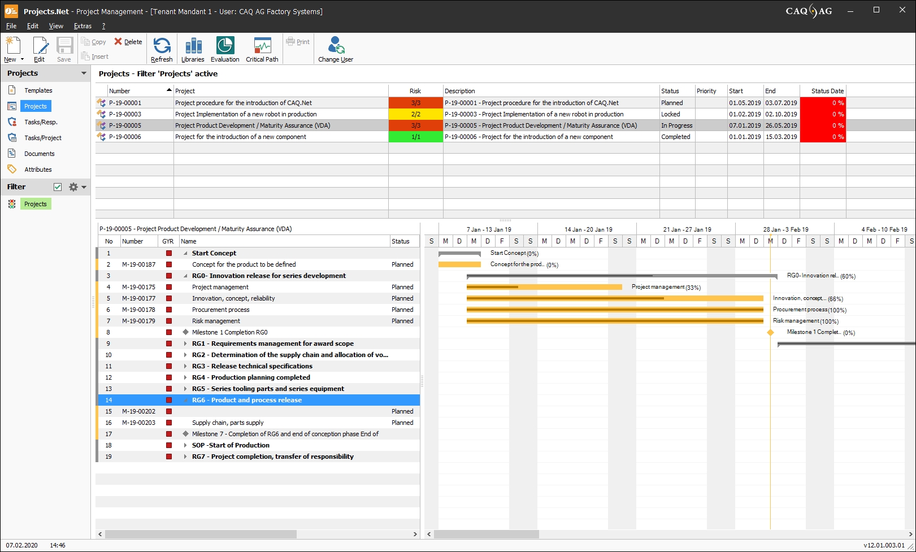Expand RG1 Requirements management group

pos(185,344)
